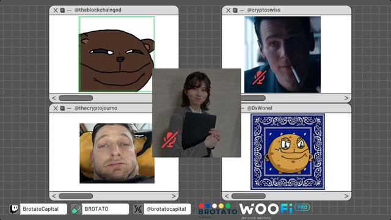Minimize the @theblockchaingod window
Image resolution: width=391 pixels, height=220 pixels.
tap(69, 10)
